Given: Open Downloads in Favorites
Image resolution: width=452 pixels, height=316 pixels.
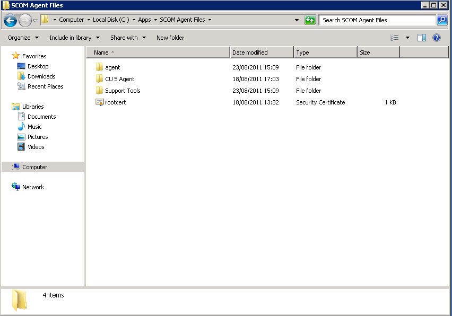Looking at the screenshot, I should tap(41, 76).
